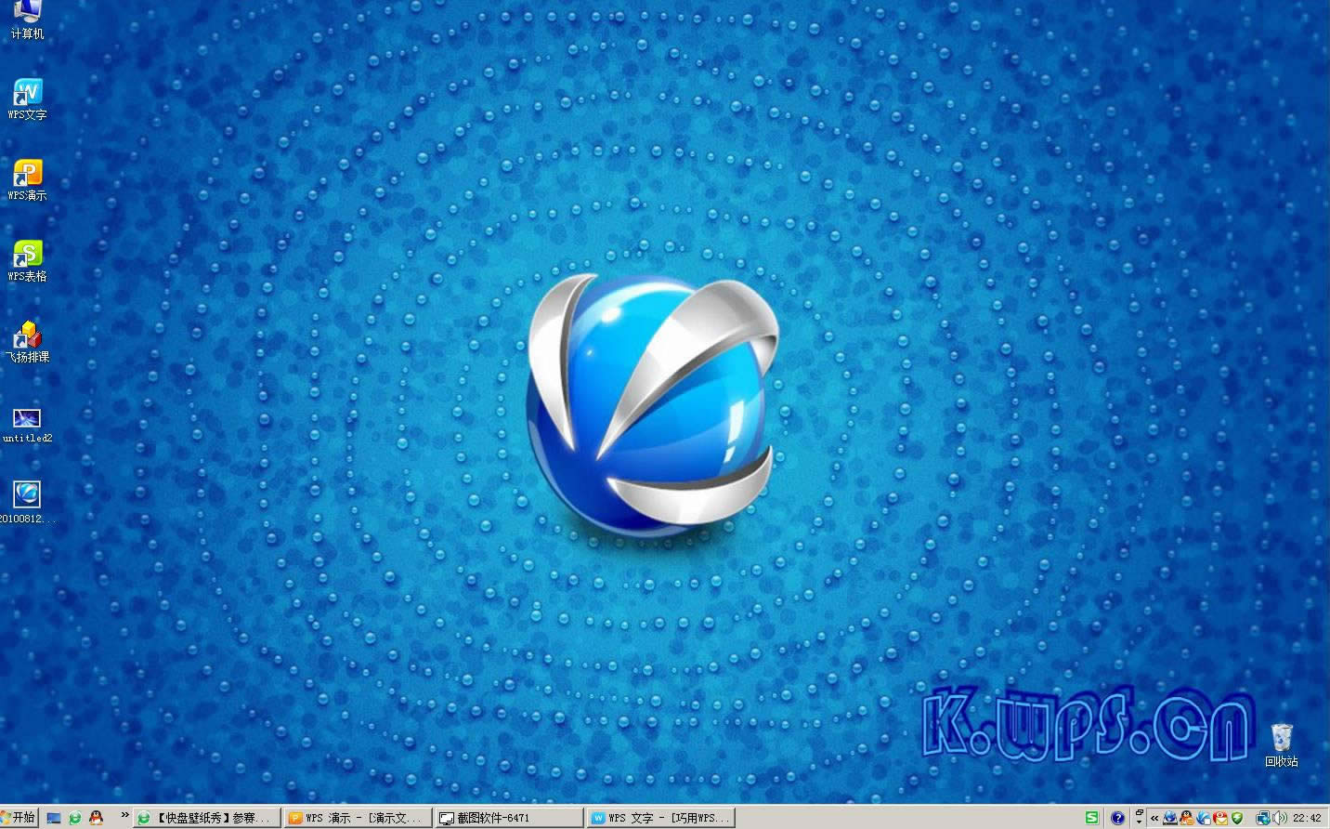Open the green browser quick launch icon
The image size is (1330, 829).
point(74,818)
